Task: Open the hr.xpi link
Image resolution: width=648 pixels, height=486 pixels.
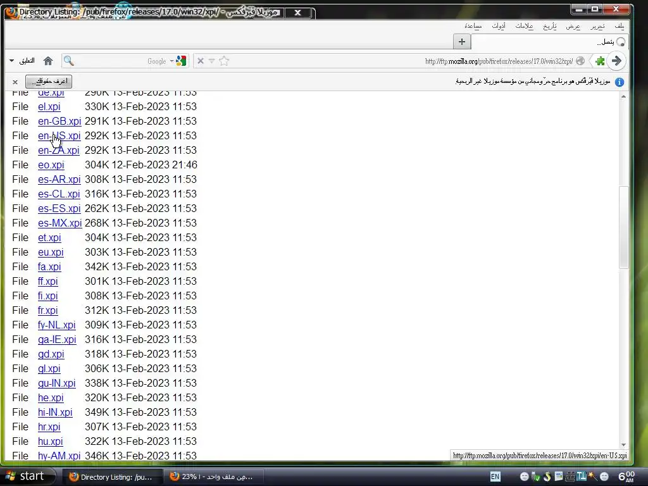Action: click(49, 427)
